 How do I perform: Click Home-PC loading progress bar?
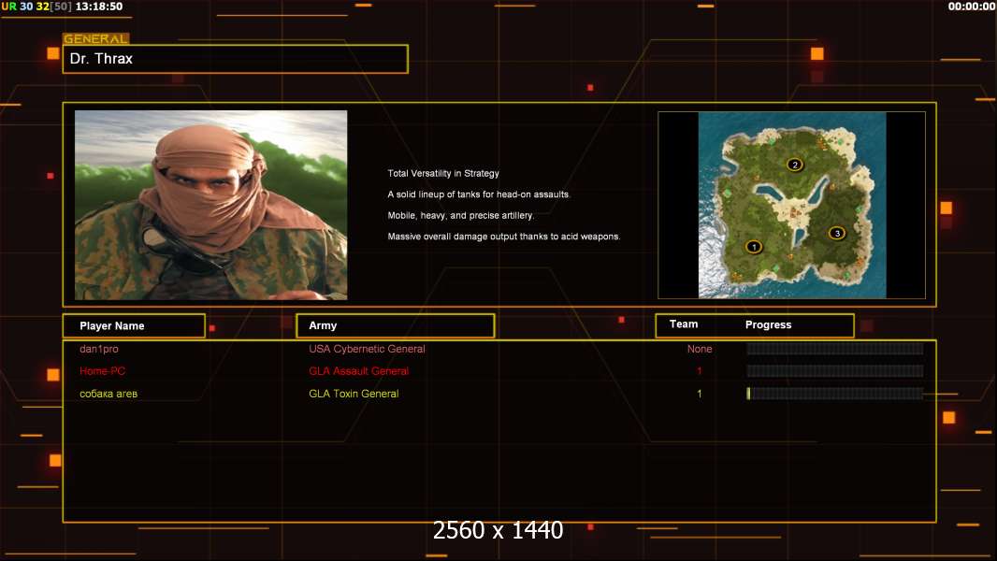(835, 371)
